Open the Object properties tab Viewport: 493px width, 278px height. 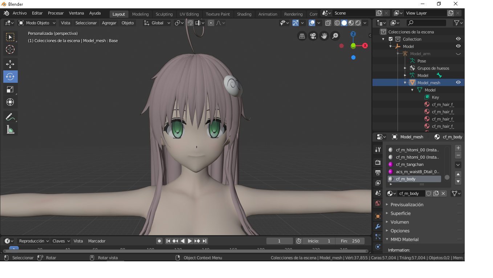(378, 216)
